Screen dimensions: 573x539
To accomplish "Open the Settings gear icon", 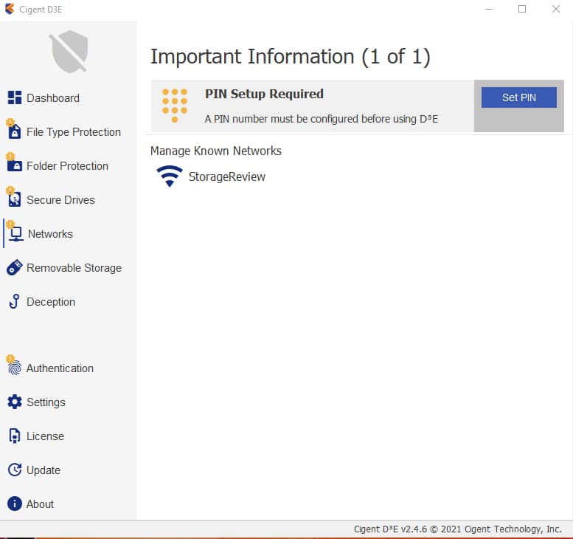I will pos(15,402).
